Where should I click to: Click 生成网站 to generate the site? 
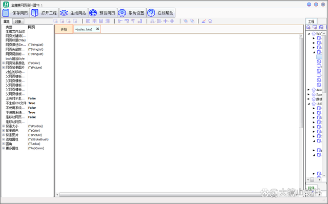click(x=73, y=13)
